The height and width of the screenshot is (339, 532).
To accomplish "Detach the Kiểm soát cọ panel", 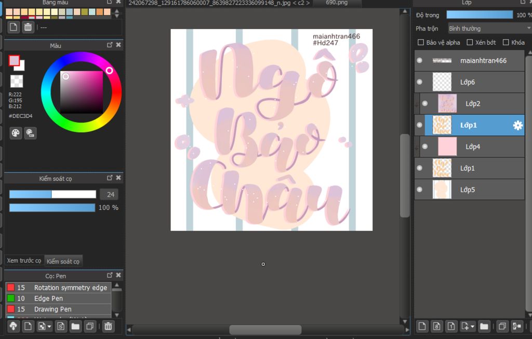I will coord(110,178).
